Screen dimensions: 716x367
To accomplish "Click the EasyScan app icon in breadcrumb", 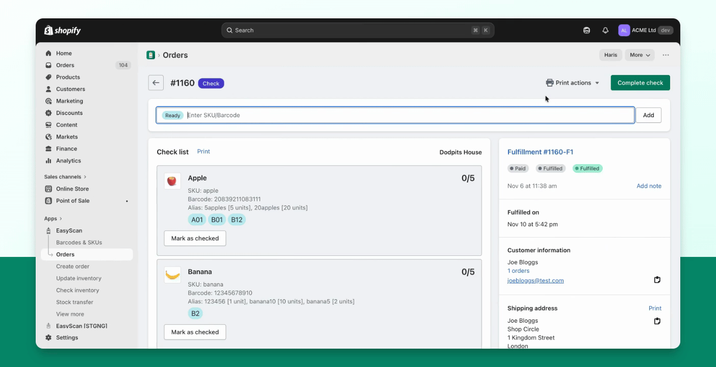I will pos(150,55).
